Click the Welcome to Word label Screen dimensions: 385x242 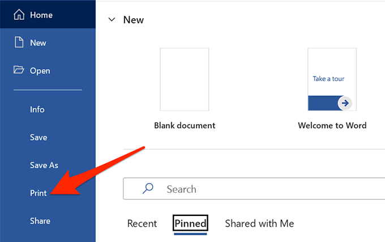tap(332, 125)
